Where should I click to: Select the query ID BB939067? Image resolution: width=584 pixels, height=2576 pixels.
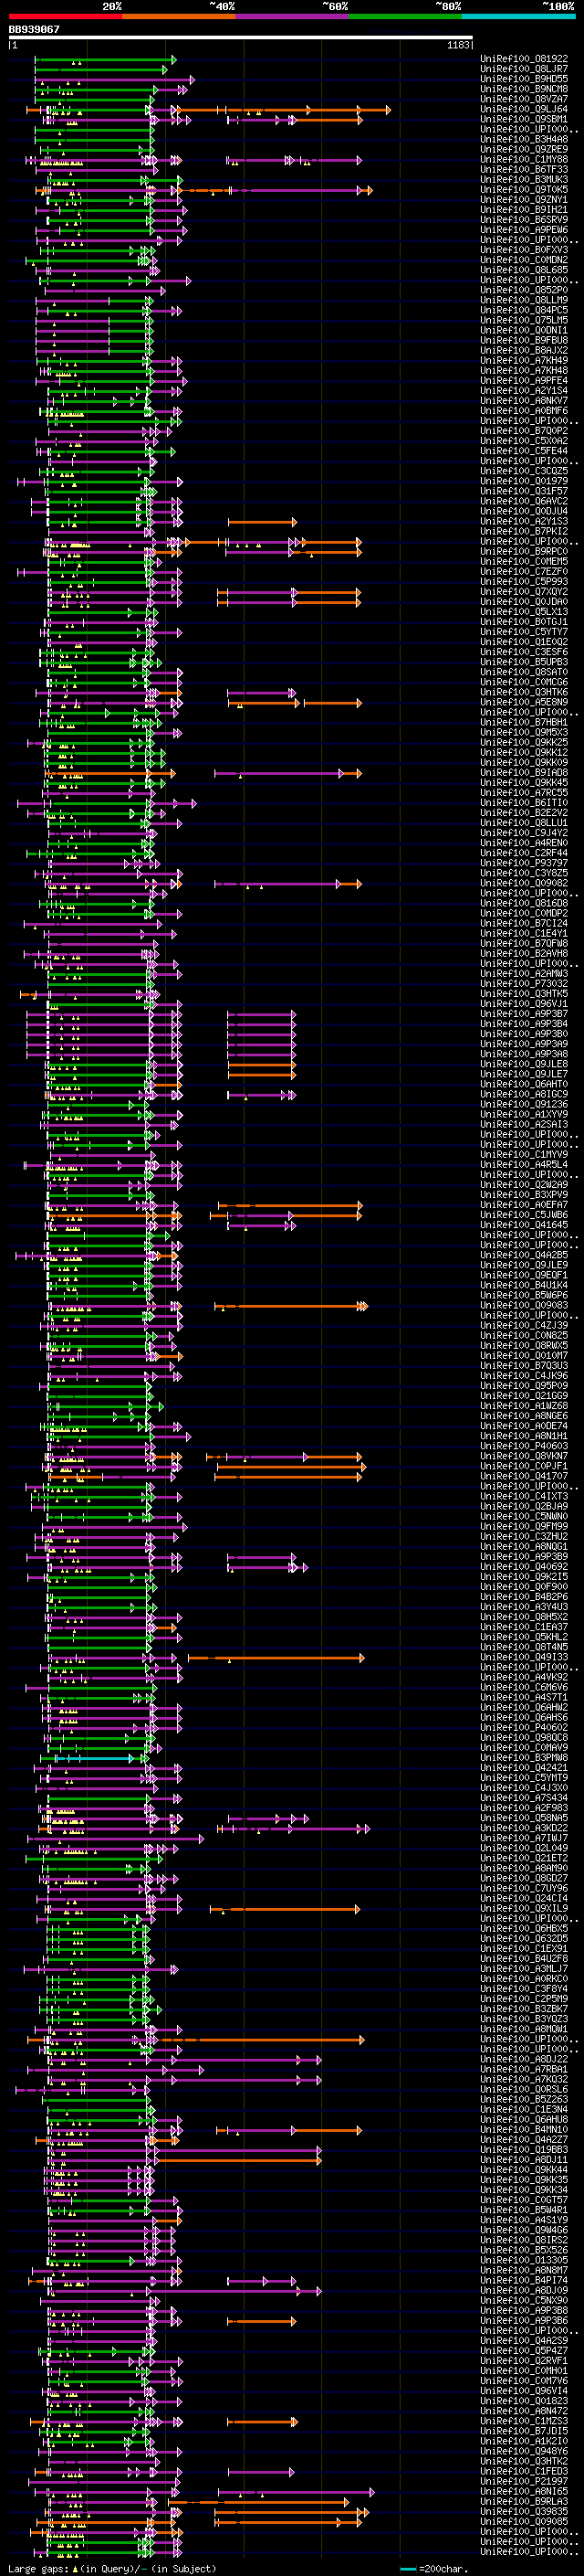coord(34,29)
